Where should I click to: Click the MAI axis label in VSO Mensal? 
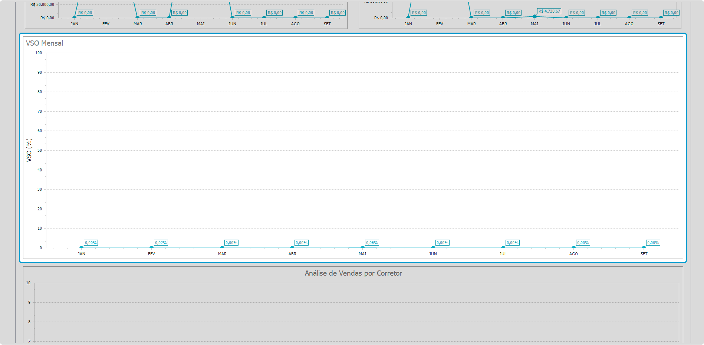(363, 254)
